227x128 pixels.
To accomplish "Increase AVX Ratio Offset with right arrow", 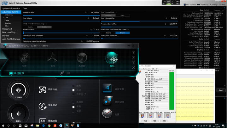I will coord(100,30).
